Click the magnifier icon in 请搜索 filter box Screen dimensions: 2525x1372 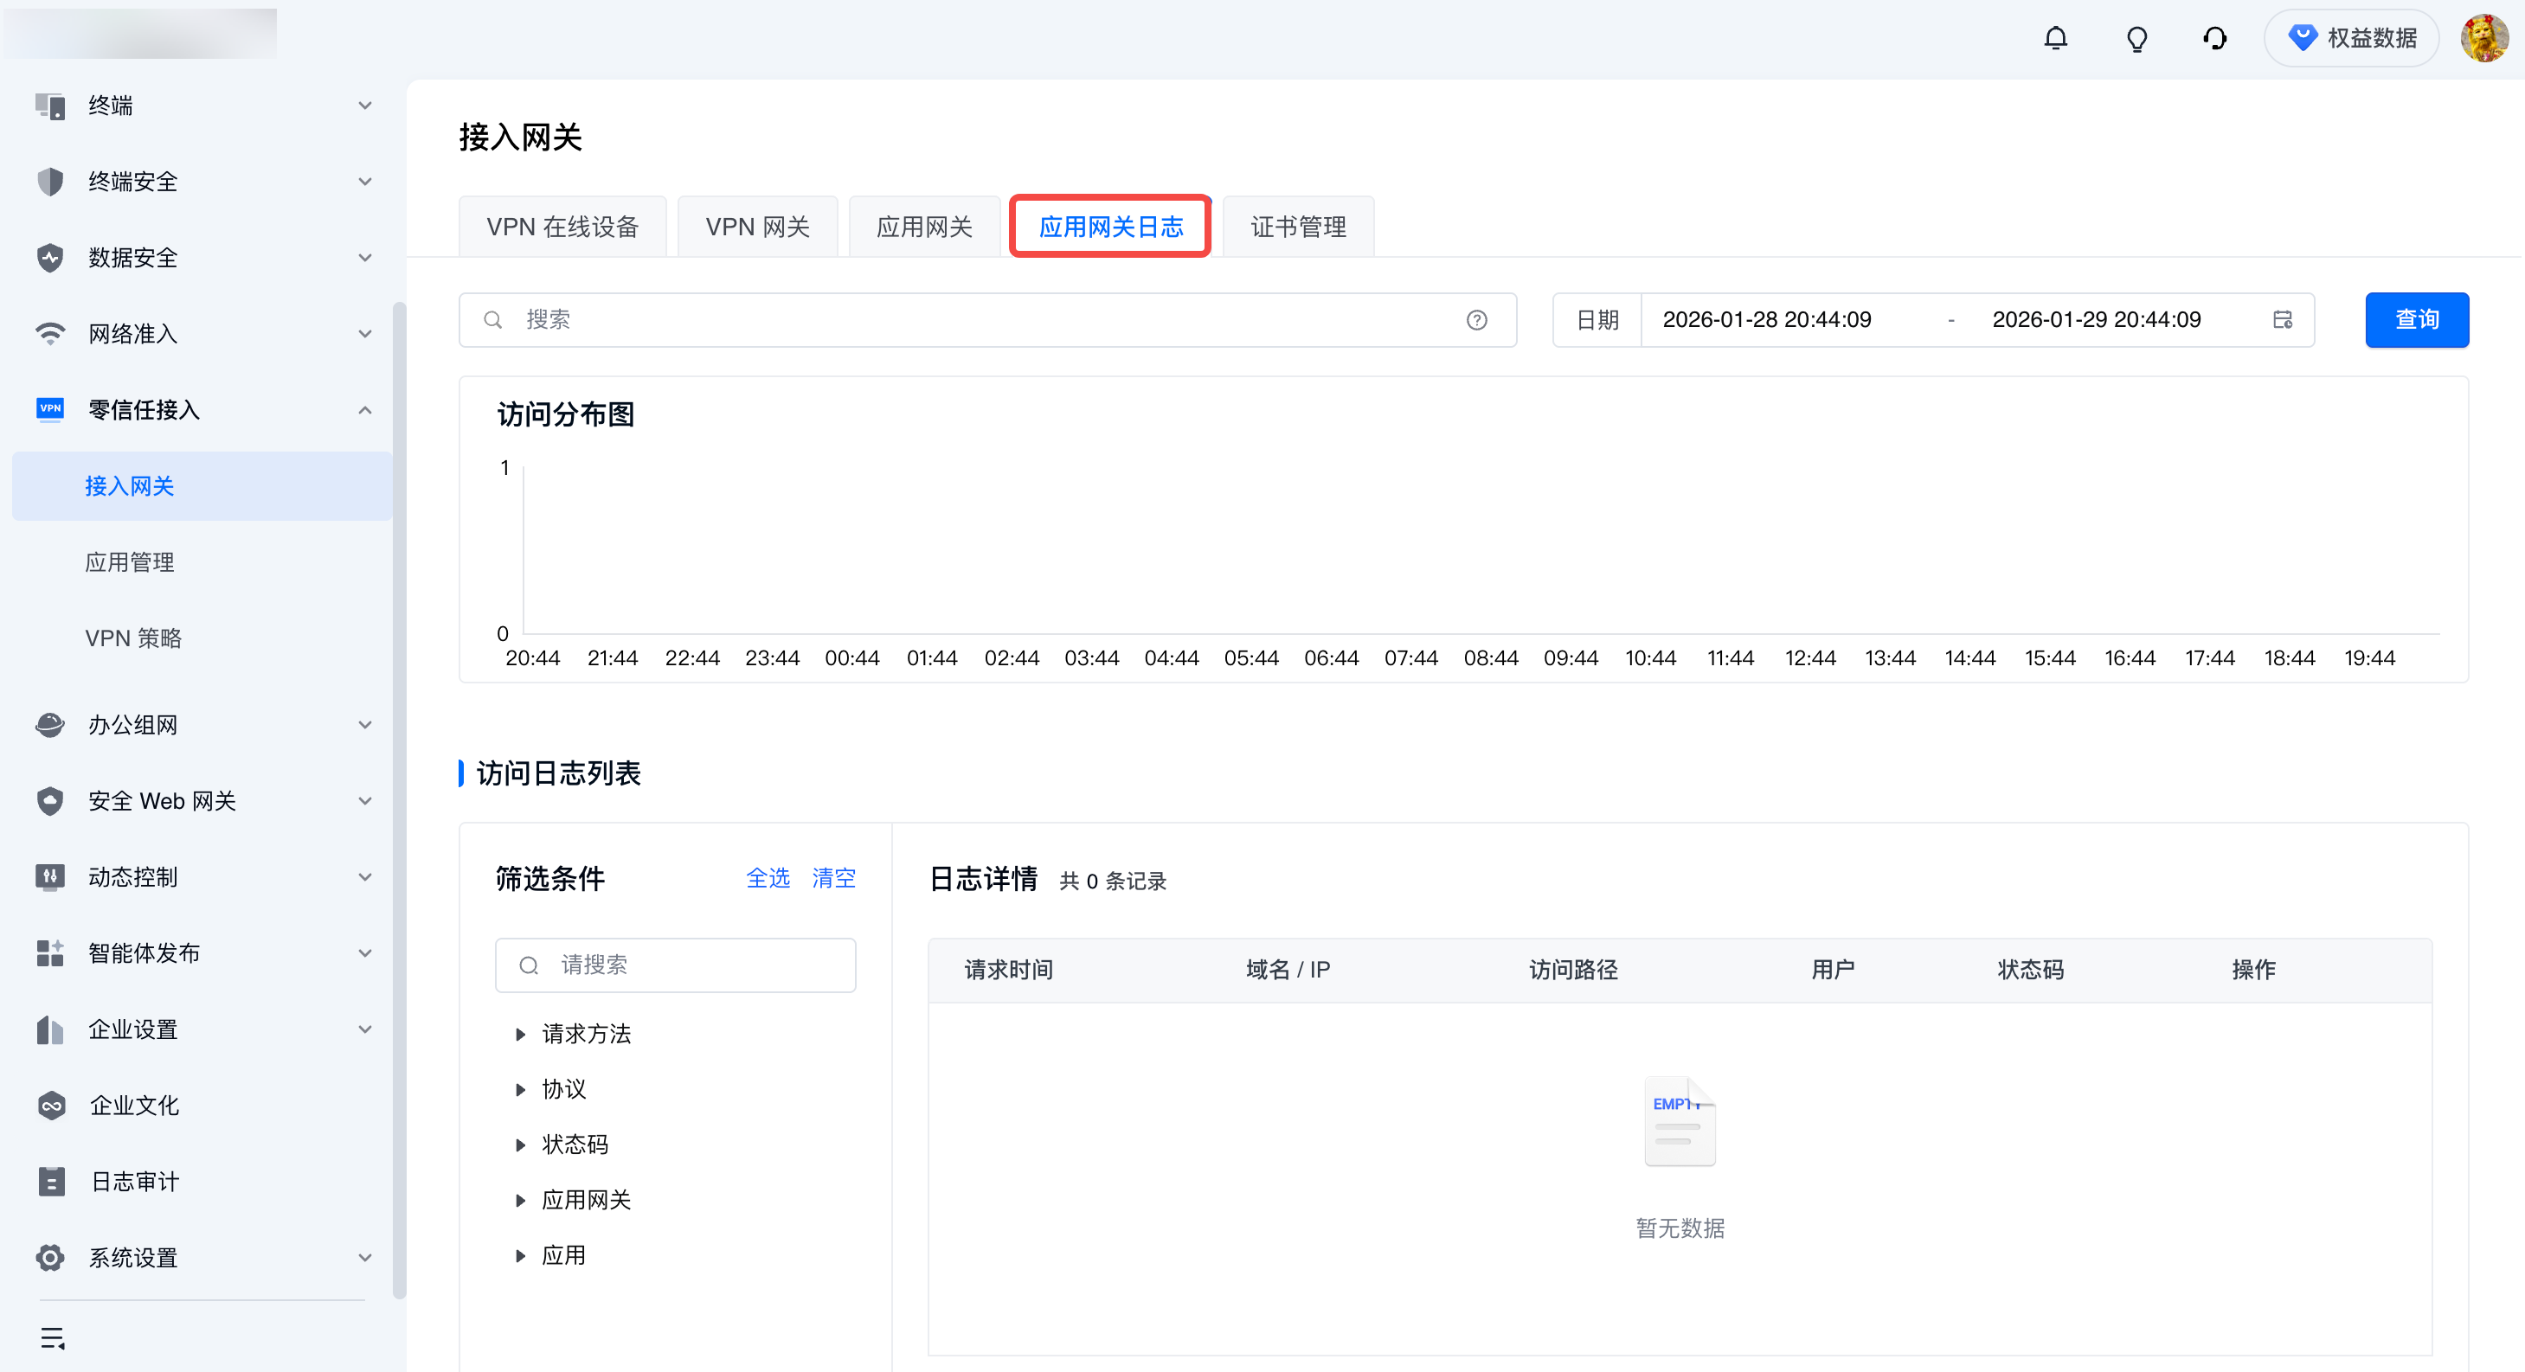tap(530, 965)
